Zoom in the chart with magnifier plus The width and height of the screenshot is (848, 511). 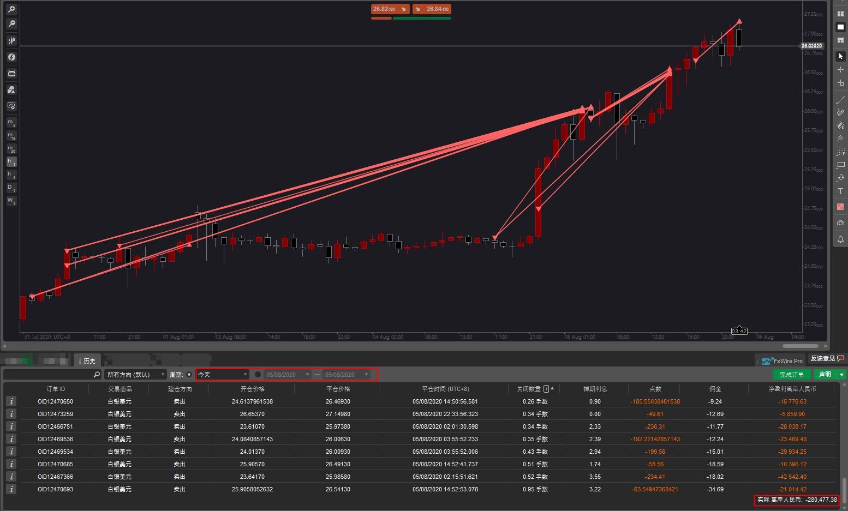pyautogui.click(x=11, y=9)
